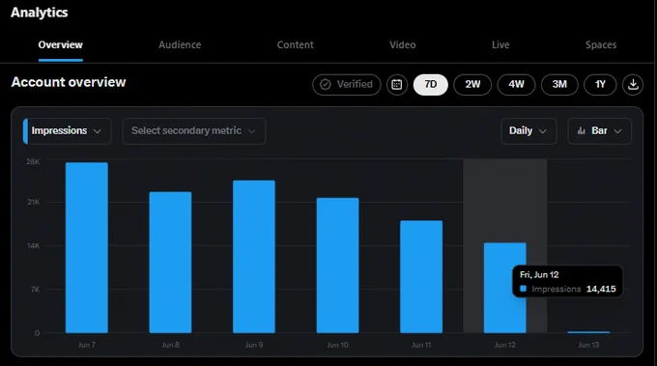
Task: Select the 7D time range
Action: pyautogui.click(x=430, y=85)
